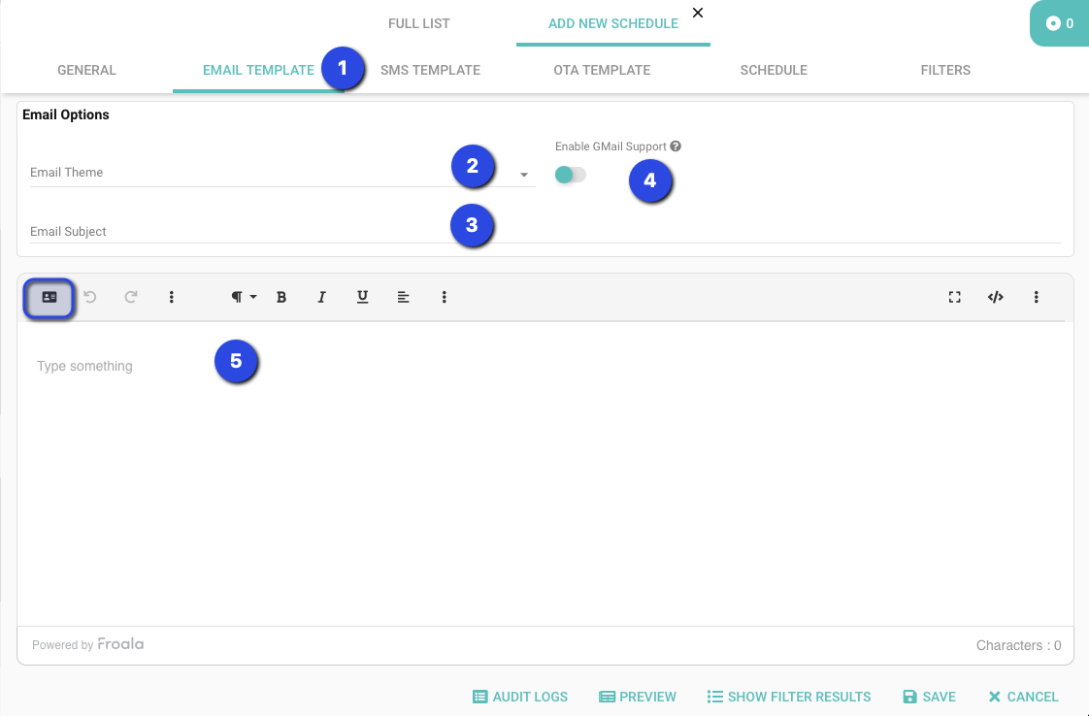Switch to HTML code view
This screenshot has height=716, width=1089.
[995, 298]
